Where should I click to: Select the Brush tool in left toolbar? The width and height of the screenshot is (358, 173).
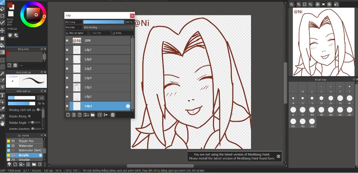pyautogui.click(x=2, y=2)
